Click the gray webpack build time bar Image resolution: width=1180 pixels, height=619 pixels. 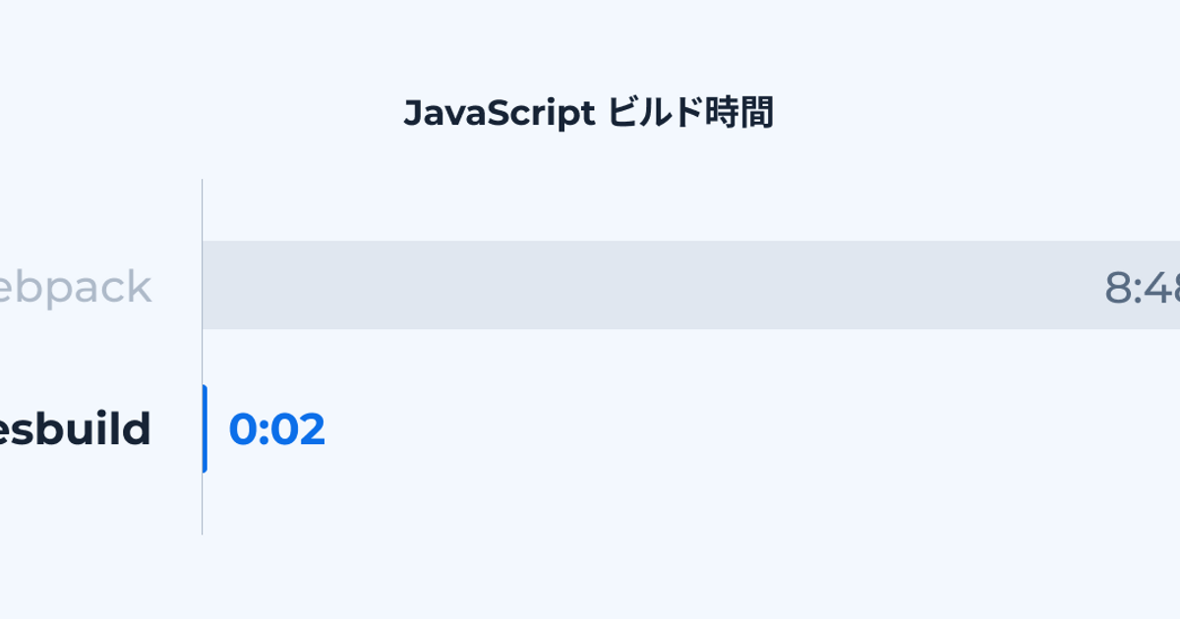click(688, 285)
